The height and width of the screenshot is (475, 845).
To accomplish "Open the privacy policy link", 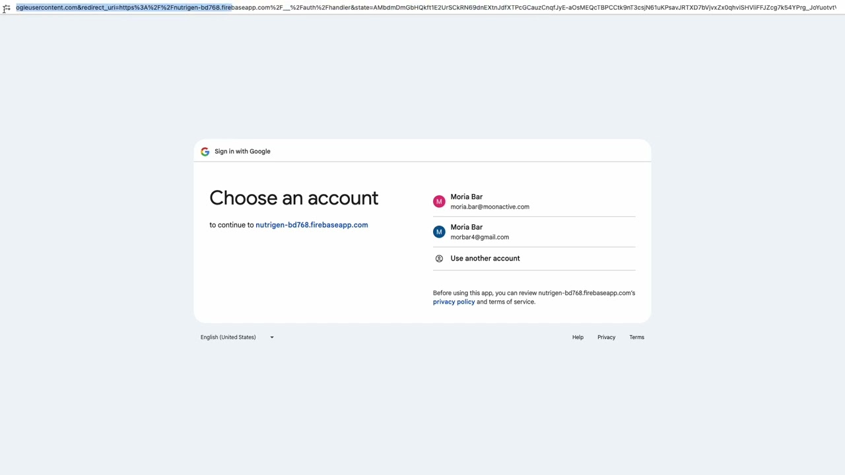I will [x=454, y=302].
